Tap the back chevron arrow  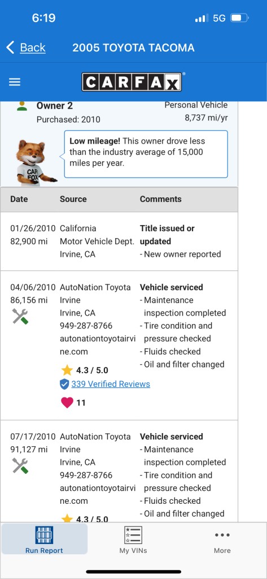coord(10,47)
